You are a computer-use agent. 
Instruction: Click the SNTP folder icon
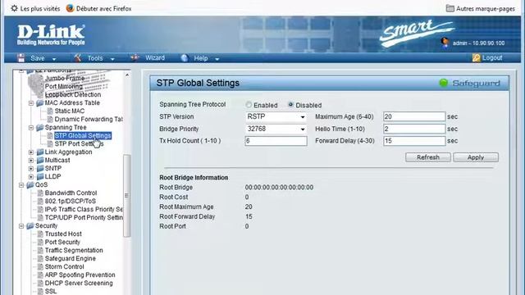click(x=40, y=168)
